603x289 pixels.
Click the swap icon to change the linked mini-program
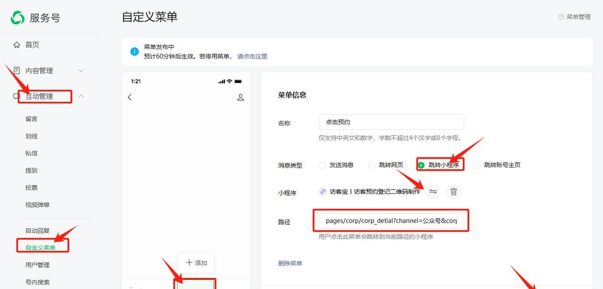433,191
